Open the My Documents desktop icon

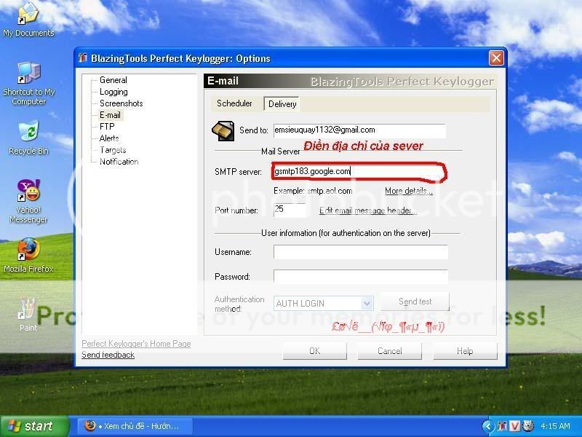coord(28,16)
